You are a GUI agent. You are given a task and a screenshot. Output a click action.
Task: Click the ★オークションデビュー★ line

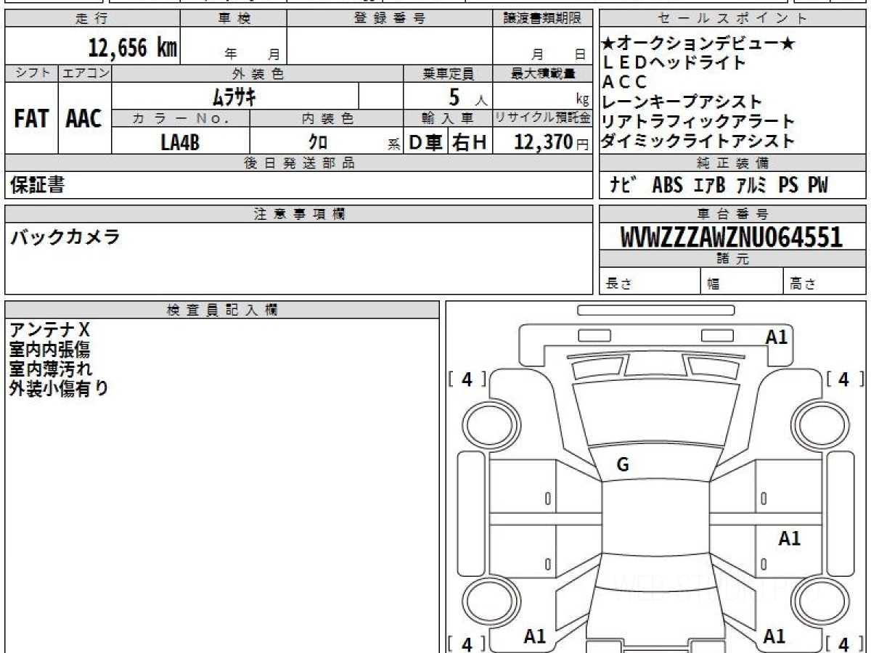(699, 44)
